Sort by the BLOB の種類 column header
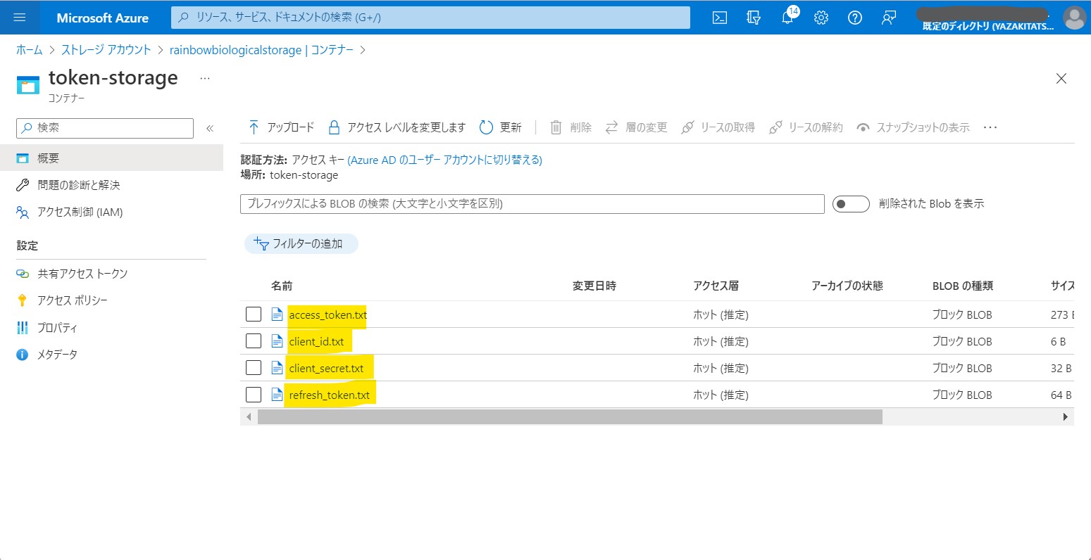Image resolution: width=1091 pixels, height=560 pixels. 963,286
